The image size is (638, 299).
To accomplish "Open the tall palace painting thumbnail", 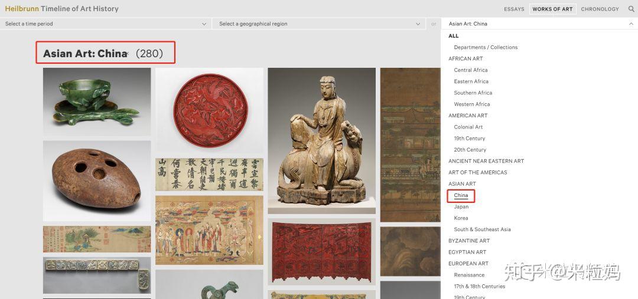I will point(411,144).
